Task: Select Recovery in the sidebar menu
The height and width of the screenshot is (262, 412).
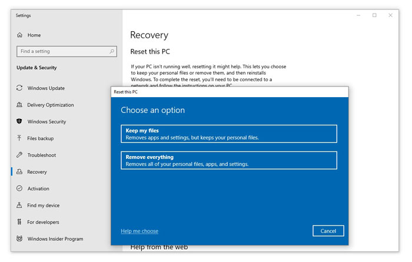Action: point(37,172)
